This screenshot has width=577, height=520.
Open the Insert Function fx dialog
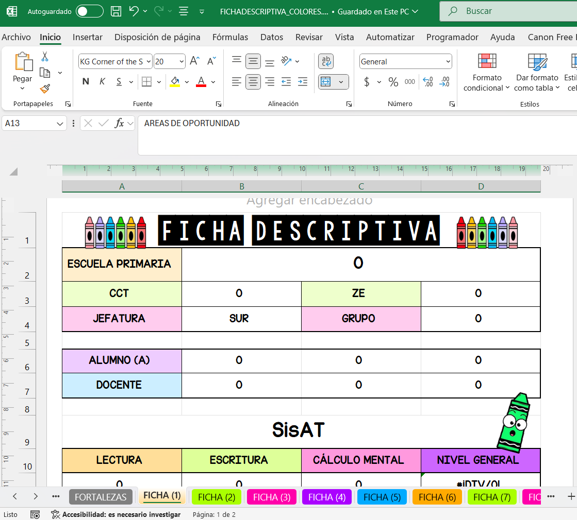pyautogui.click(x=119, y=123)
